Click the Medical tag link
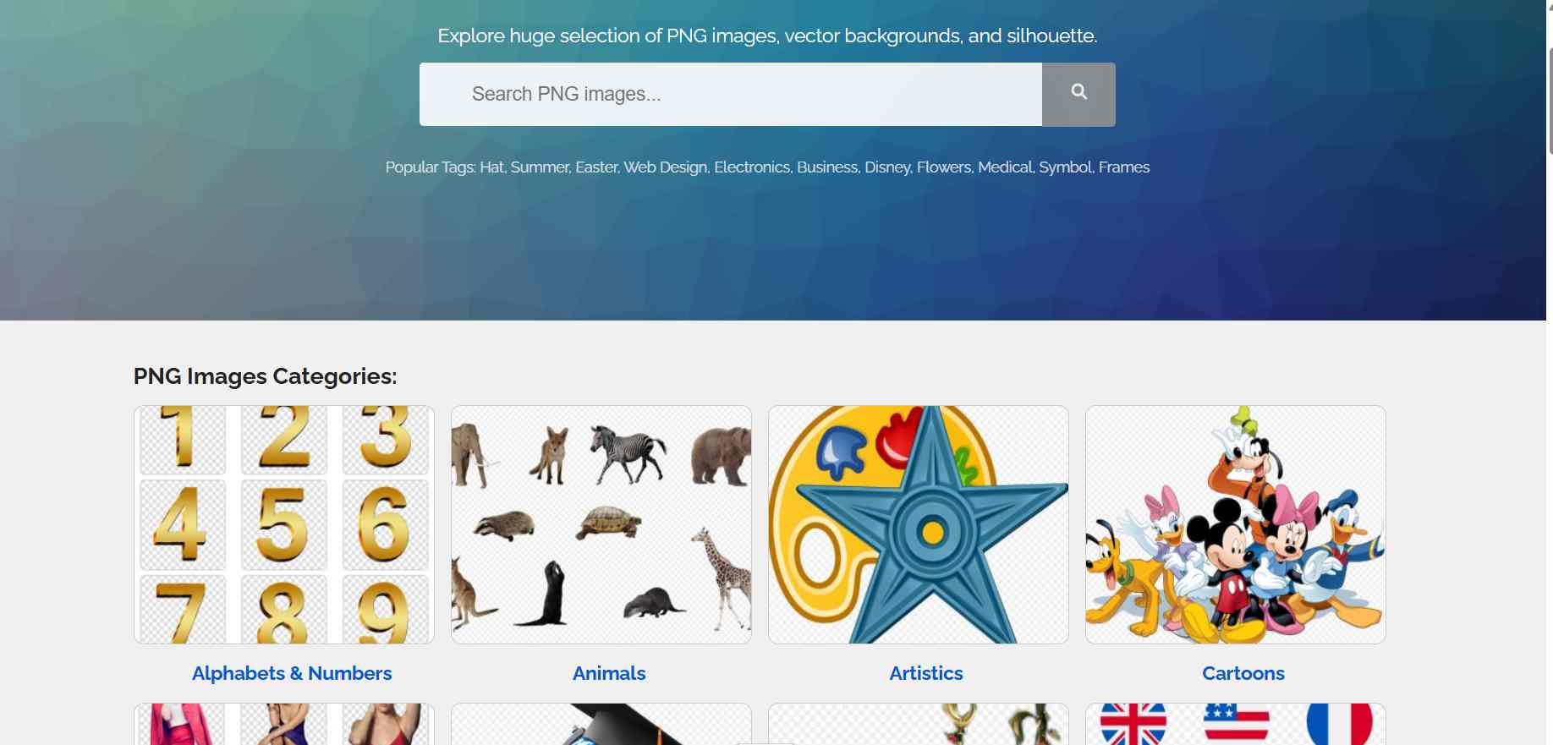1553x745 pixels. [1006, 167]
